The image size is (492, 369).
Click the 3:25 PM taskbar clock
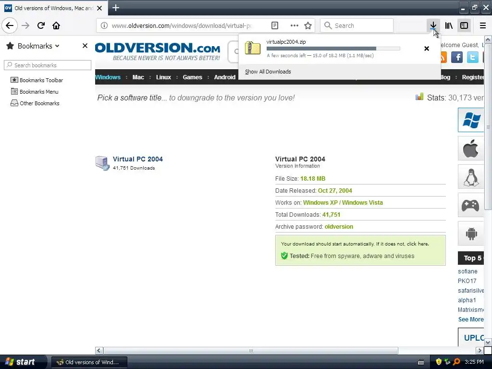coord(474,362)
